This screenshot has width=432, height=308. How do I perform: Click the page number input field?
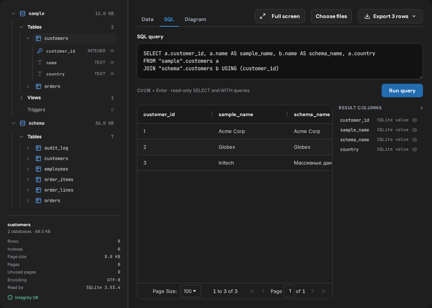(289, 291)
